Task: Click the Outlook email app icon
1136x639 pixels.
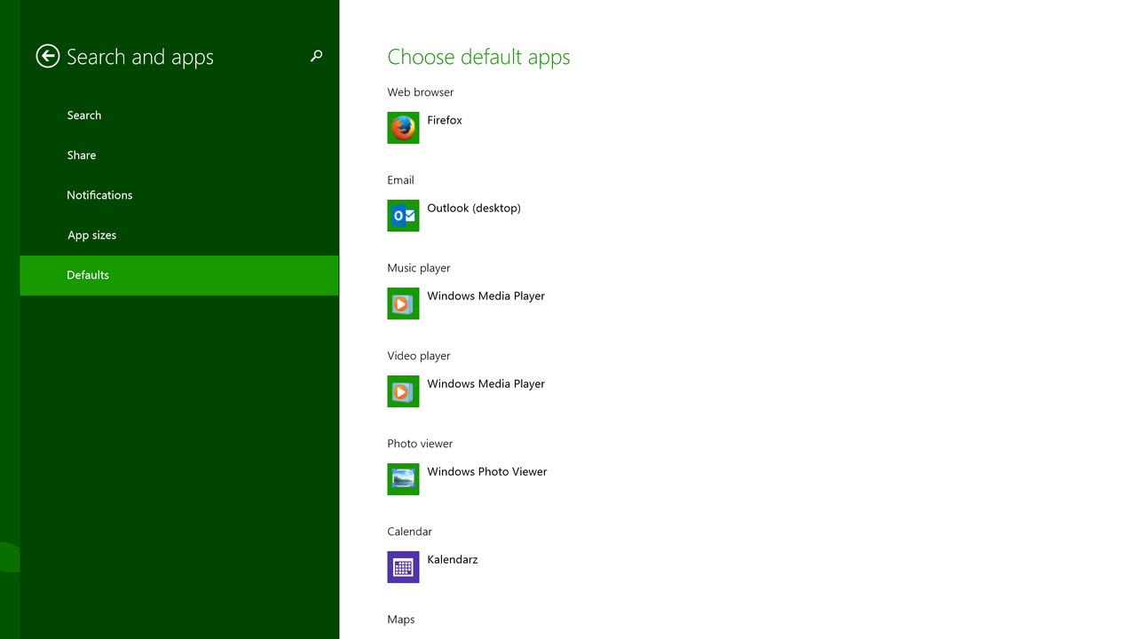Action: point(403,216)
